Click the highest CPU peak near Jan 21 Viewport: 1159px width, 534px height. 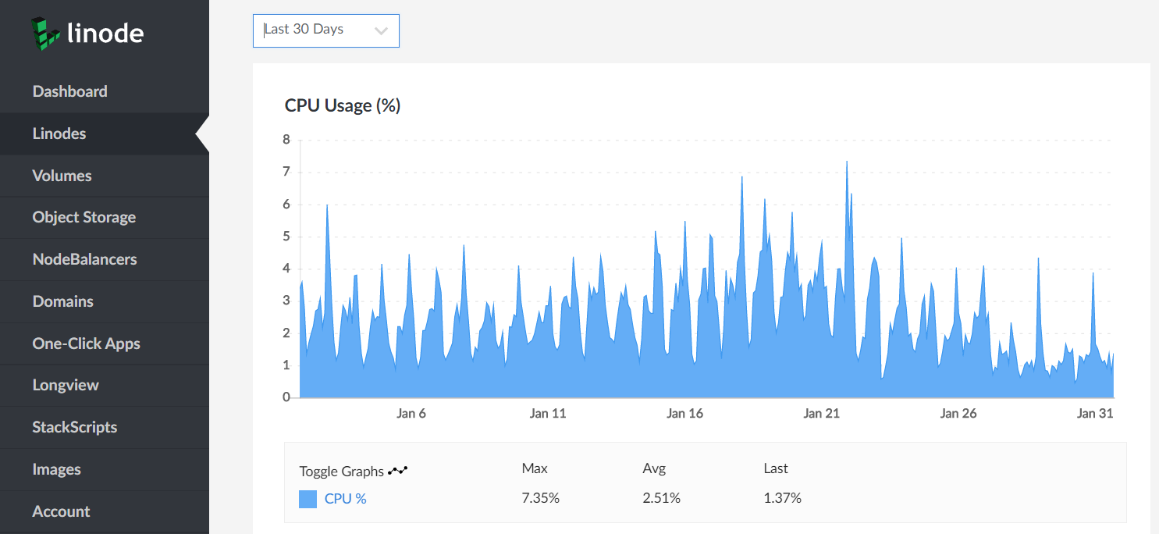click(x=847, y=162)
